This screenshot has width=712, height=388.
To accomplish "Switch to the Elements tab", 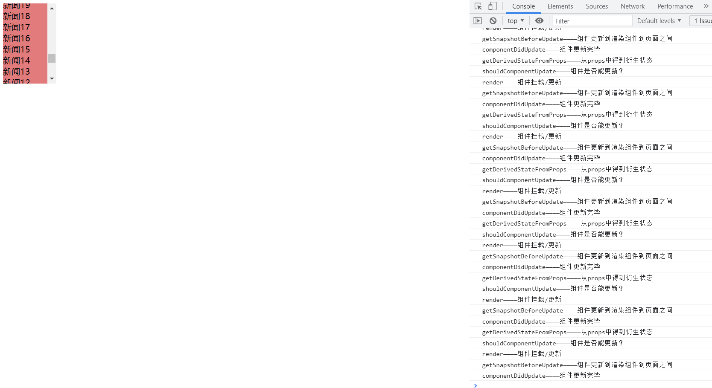I will [560, 6].
